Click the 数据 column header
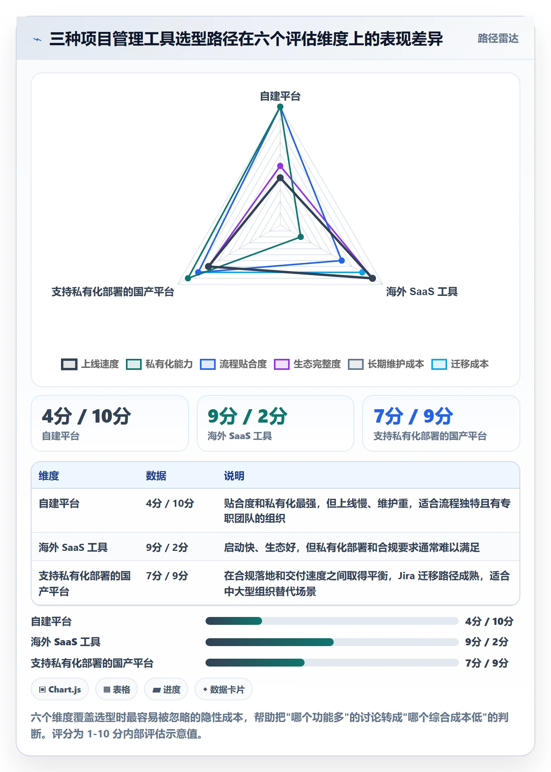Image resolution: width=551 pixels, height=772 pixels. (x=156, y=476)
